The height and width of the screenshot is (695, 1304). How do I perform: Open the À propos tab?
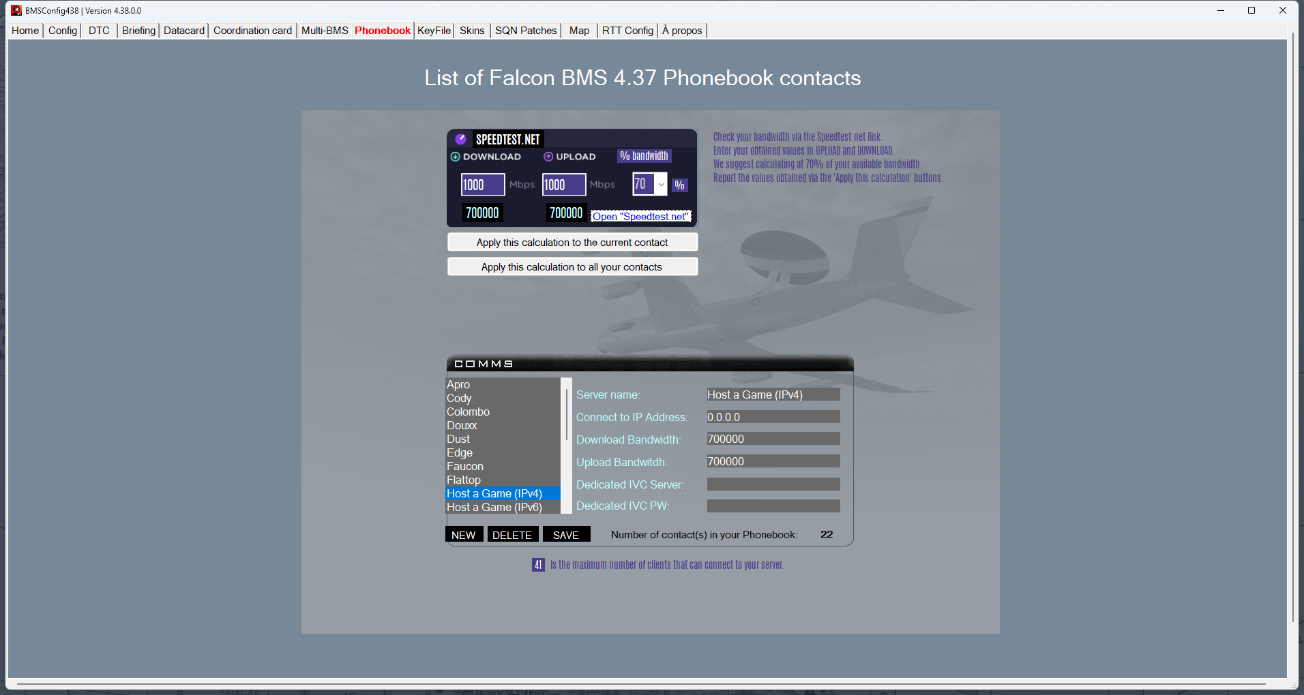pos(682,31)
